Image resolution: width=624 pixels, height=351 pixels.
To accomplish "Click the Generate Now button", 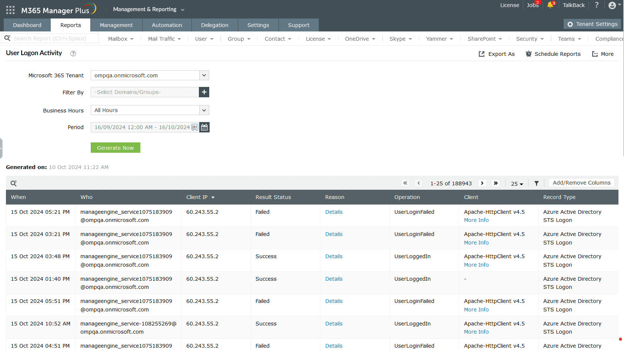I will click(116, 148).
